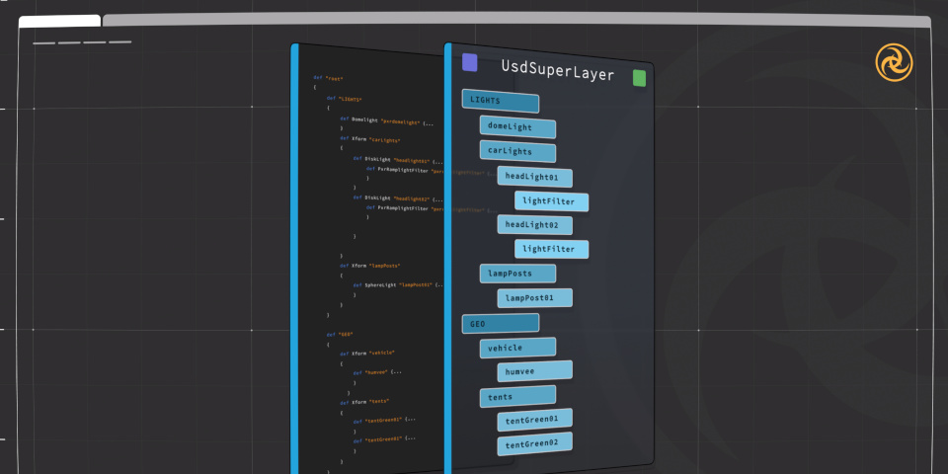948x474 pixels.
Task: Collapse the GEO group node
Action: coord(500,323)
